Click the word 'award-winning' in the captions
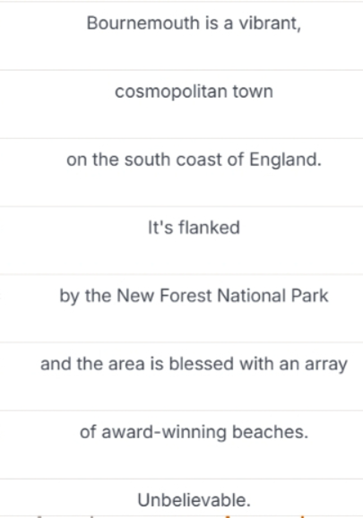363x518 pixels. [164, 432]
